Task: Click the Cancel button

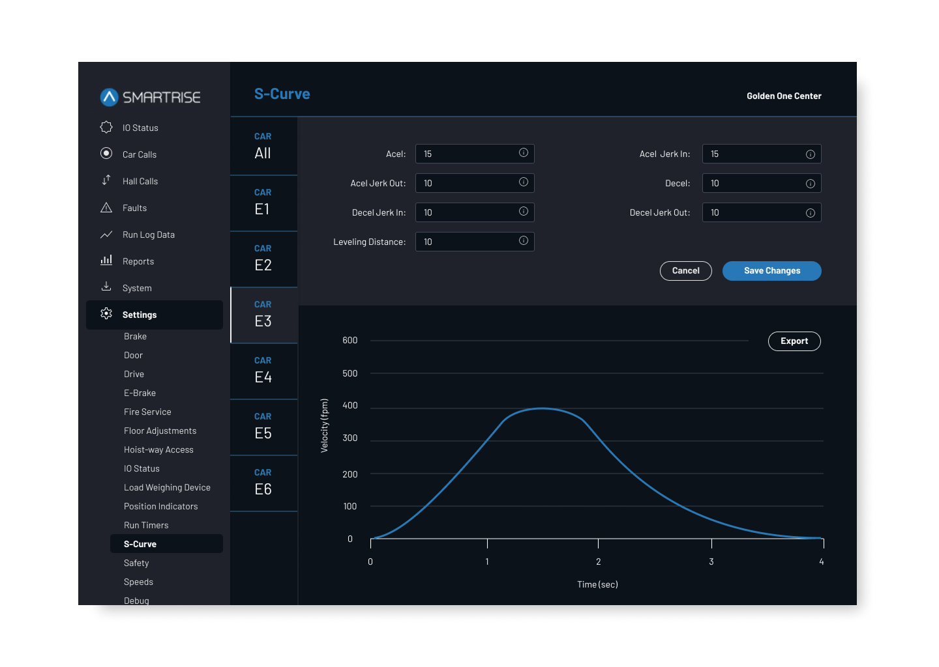Action: pos(685,271)
